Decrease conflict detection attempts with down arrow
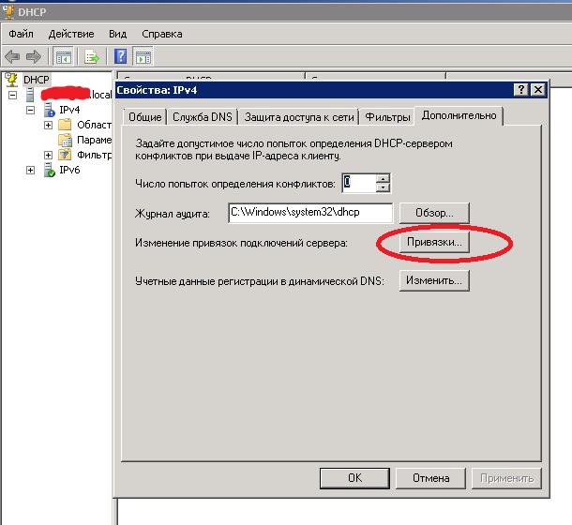The height and width of the screenshot is (525, 572). point(383,187)
